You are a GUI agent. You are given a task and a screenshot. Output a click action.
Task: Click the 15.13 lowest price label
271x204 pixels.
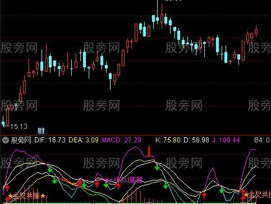click(19, 127)
